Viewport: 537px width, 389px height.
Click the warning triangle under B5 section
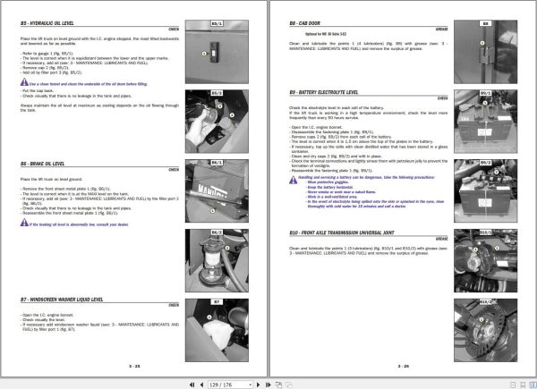pos(24,82)
